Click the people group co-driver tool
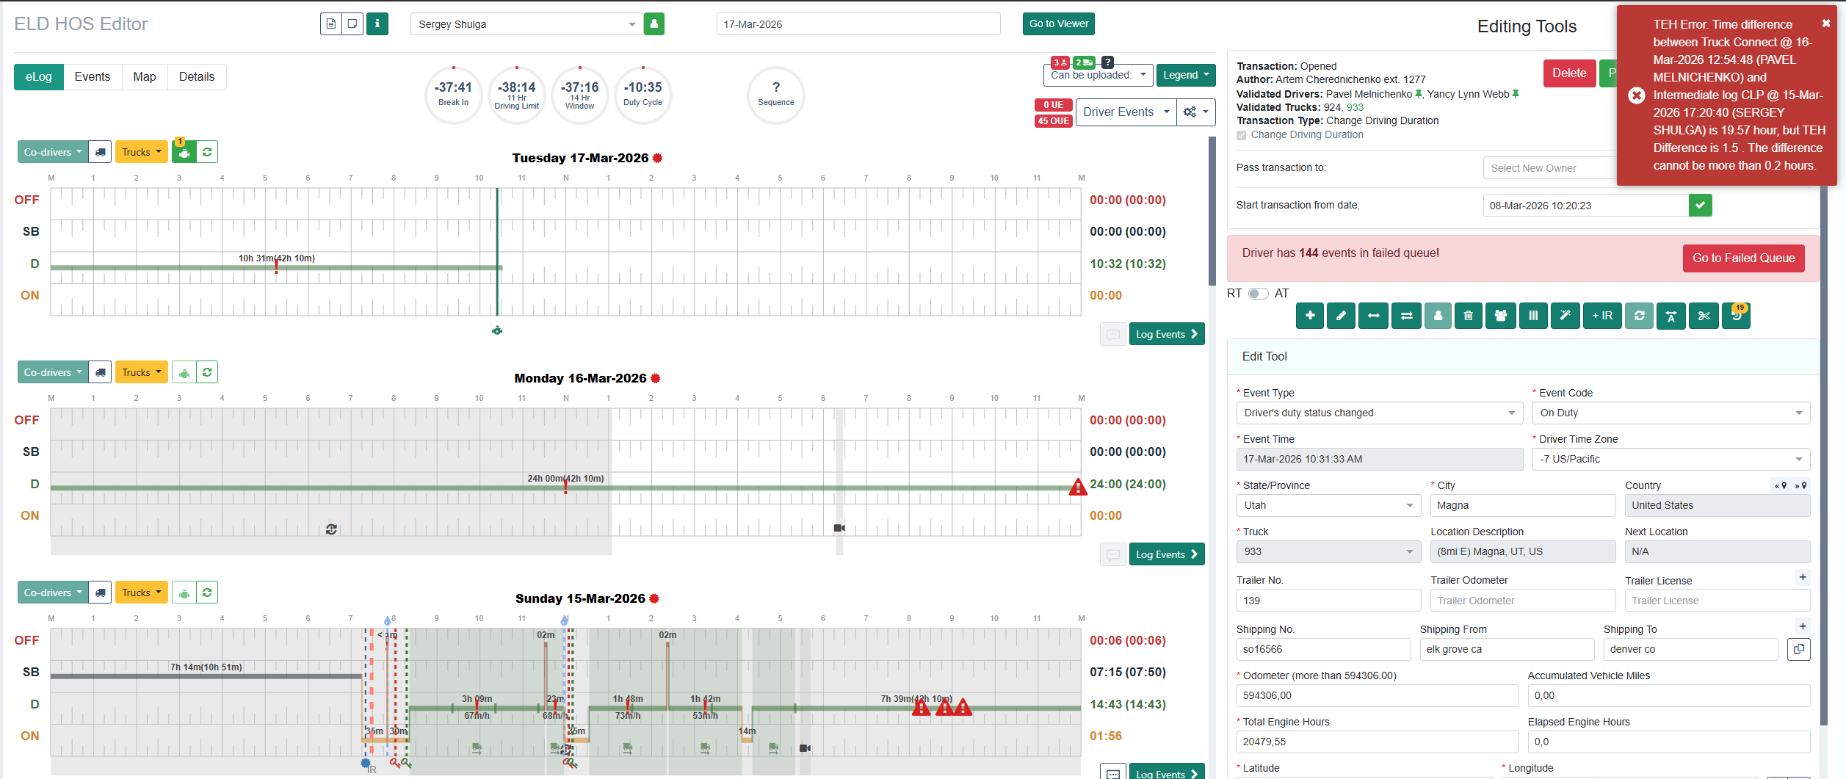The width and height of the screenshot is (1846, 779). 1500,316
